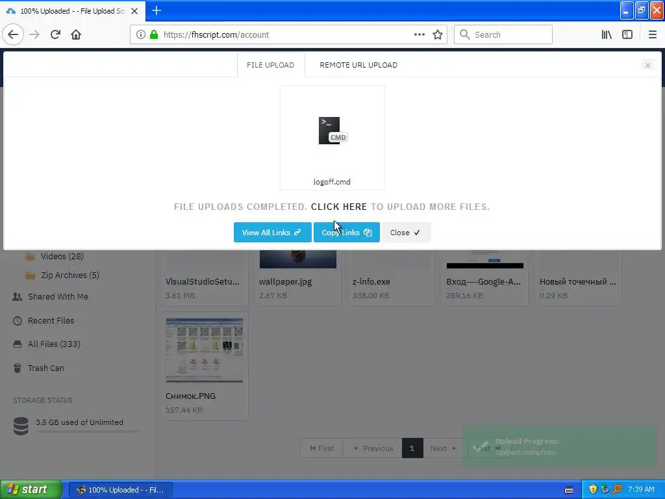Open Shared With Me section
Image resolution: width=665 pixels, height=499 pixels.
coord(58,296)
